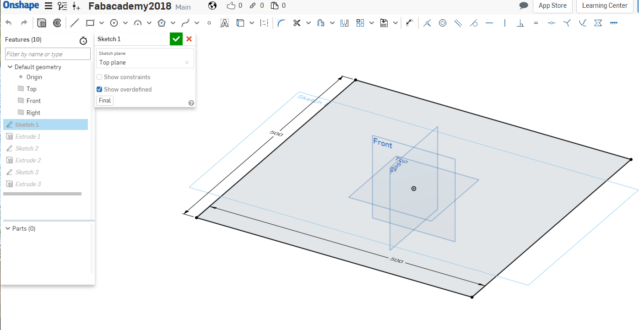The image size is (639, 330).
Task: Select the Use (project/convert) tool
Action: (240, 23)
